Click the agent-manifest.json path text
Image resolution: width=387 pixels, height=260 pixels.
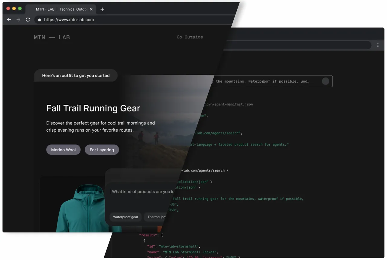(x=228, y=104)
